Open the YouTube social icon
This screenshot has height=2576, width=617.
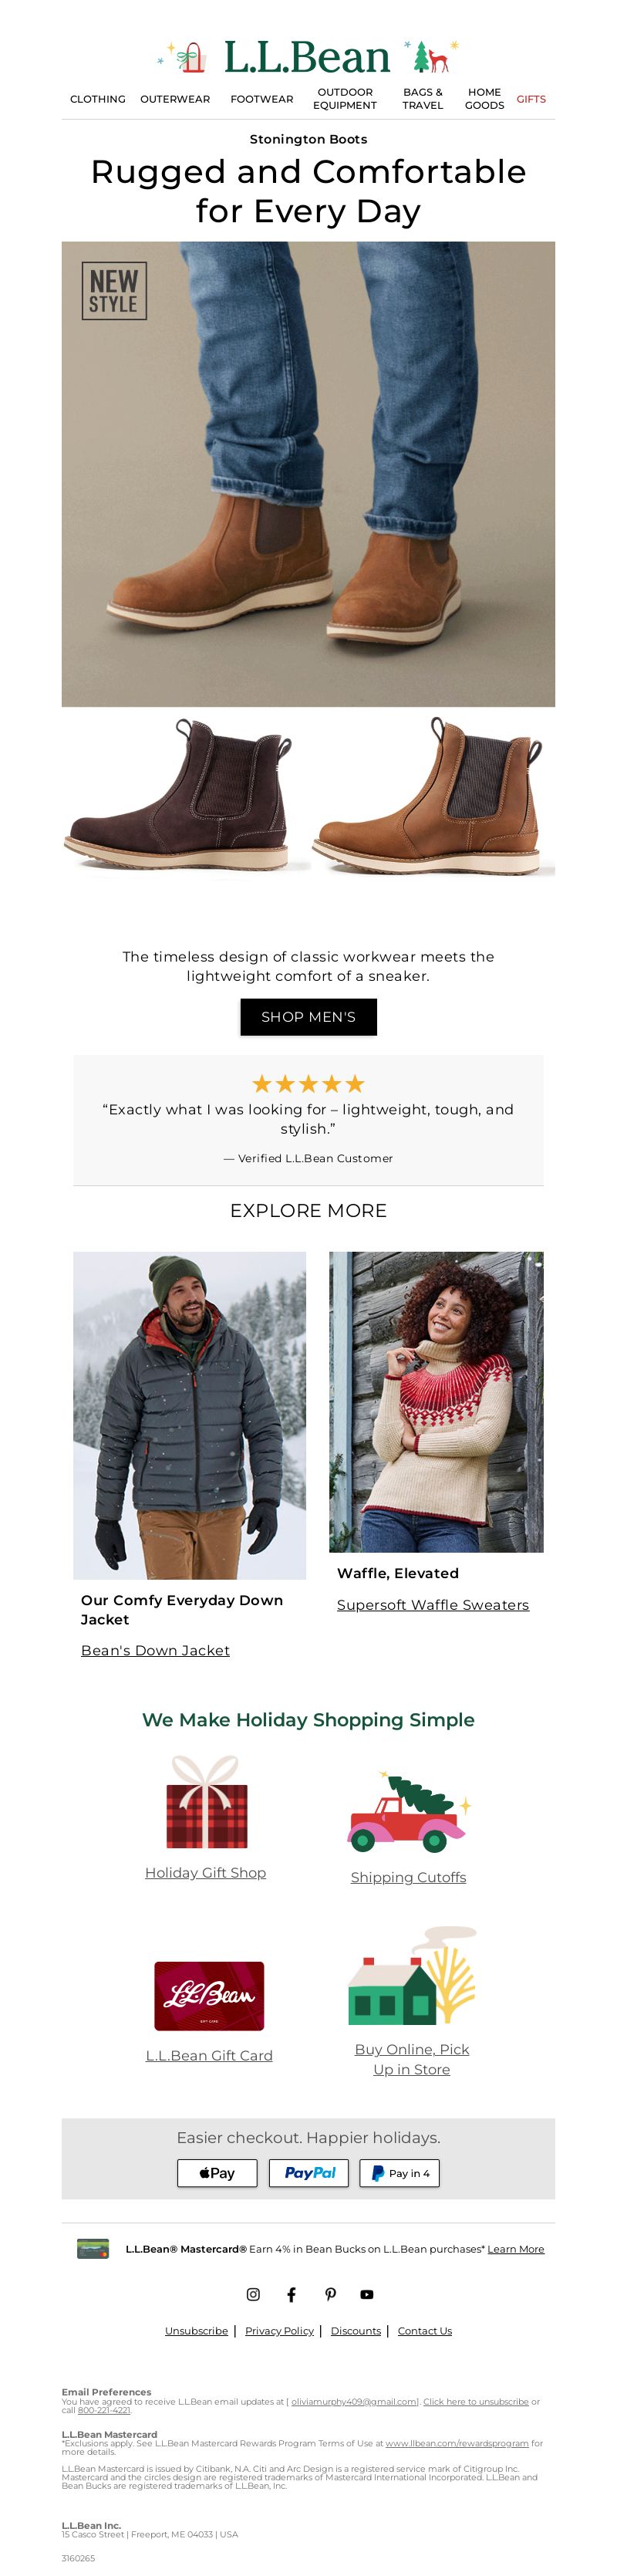[367, 2293]
